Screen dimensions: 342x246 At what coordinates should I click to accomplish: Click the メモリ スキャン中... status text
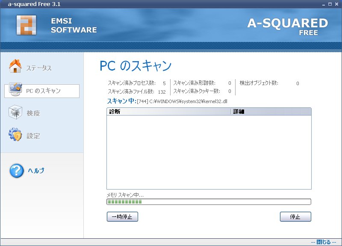point(125,195)
